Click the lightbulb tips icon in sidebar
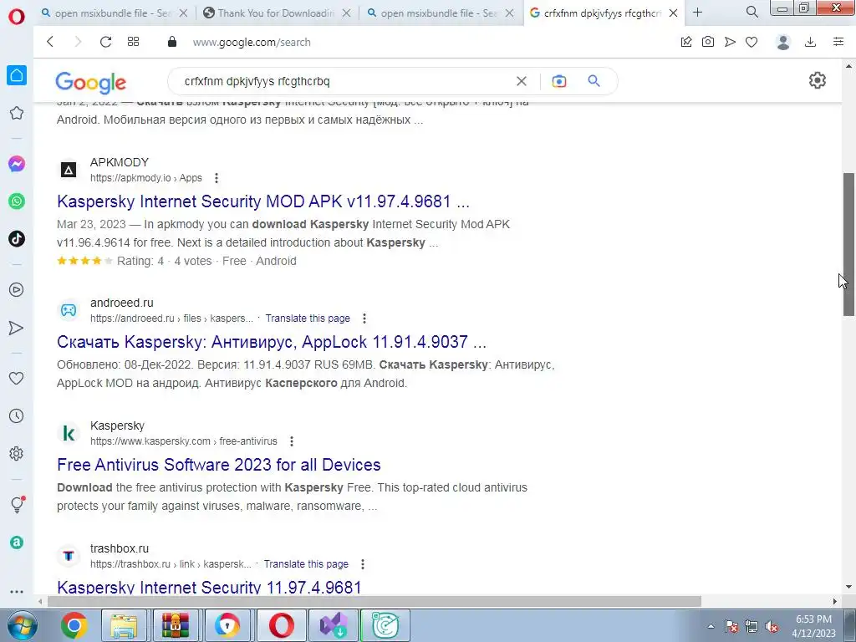Screen dimensions: 856x642 17,504
